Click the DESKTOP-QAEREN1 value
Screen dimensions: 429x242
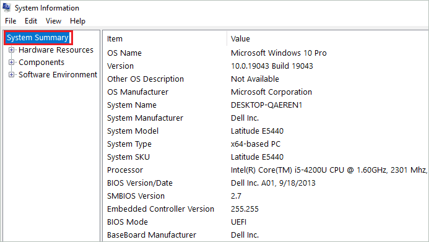coord(266,105)
